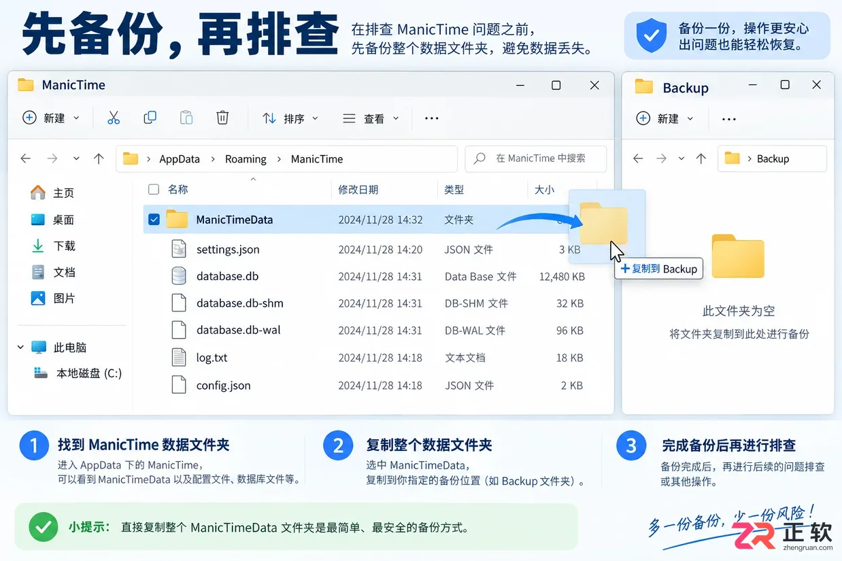Go up one level in Backup window
The height and width of the screenshot is (561, 842).
pos(701,158)
